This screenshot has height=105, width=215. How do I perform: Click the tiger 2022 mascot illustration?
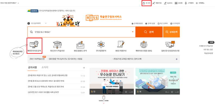(68, 20)
